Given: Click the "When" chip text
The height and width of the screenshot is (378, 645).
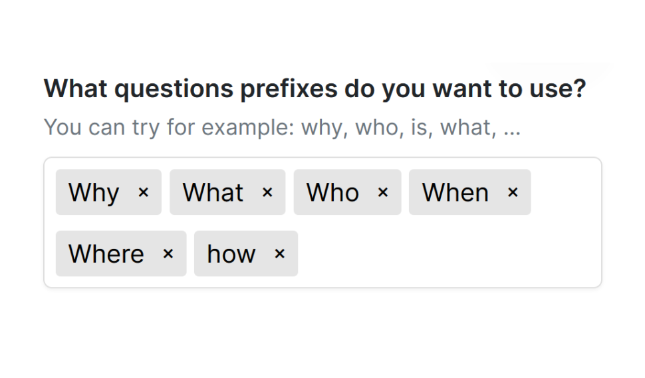Looking at the screenshot, I should [x=455, y=192].
